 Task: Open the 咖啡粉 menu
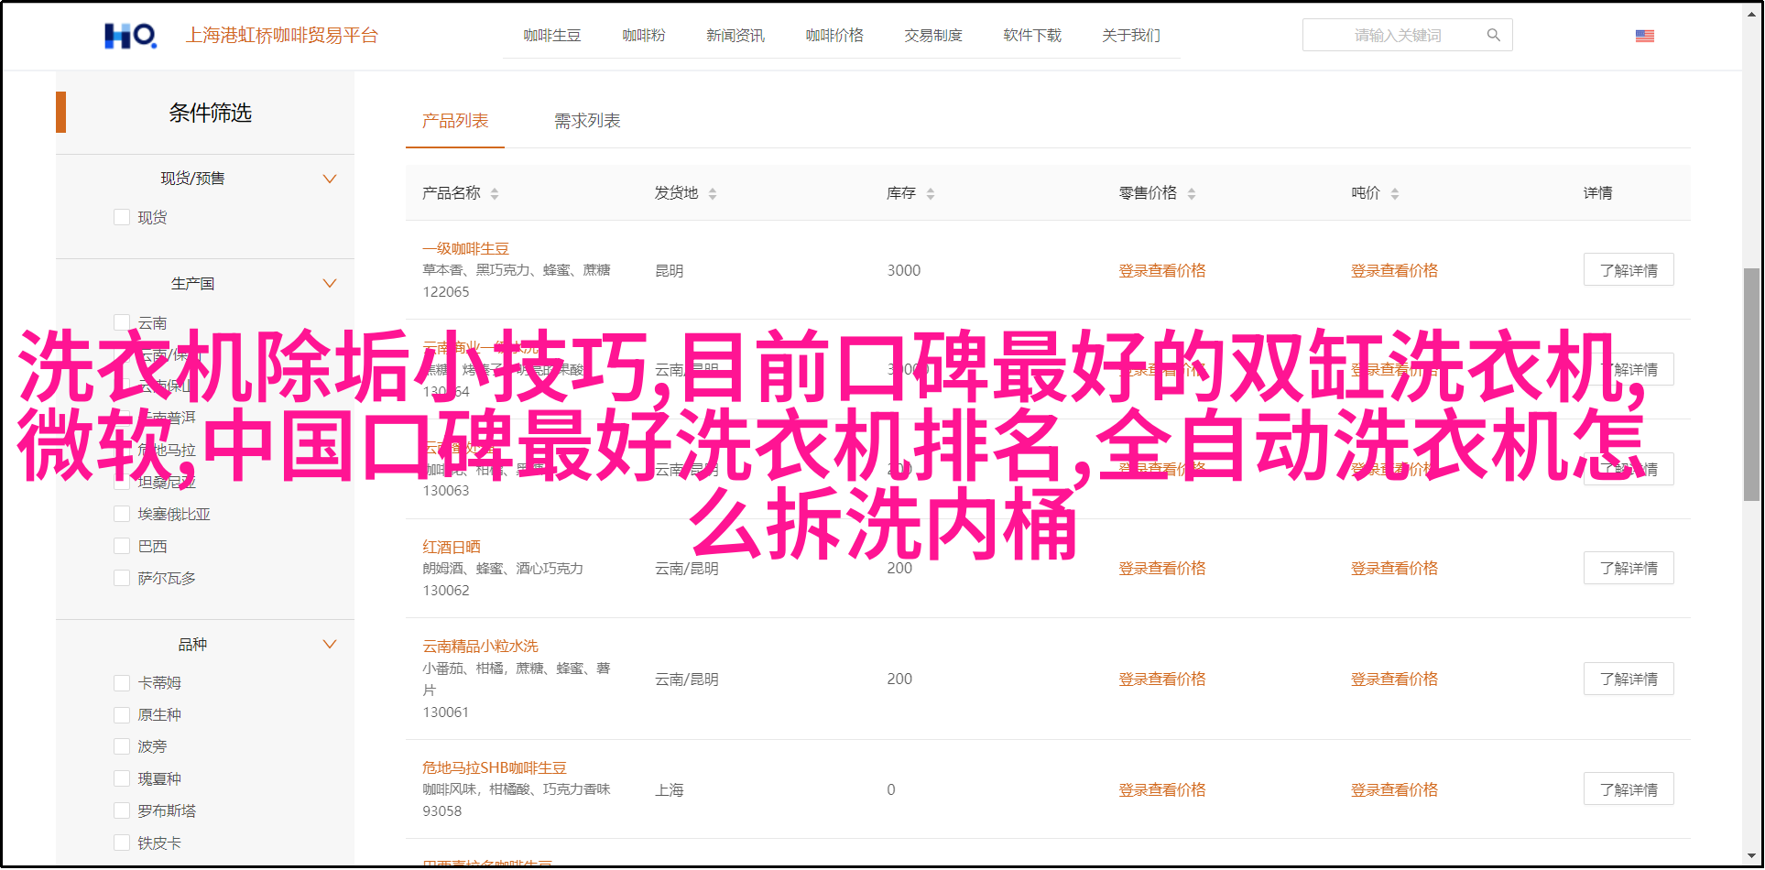tap(644, 36)
